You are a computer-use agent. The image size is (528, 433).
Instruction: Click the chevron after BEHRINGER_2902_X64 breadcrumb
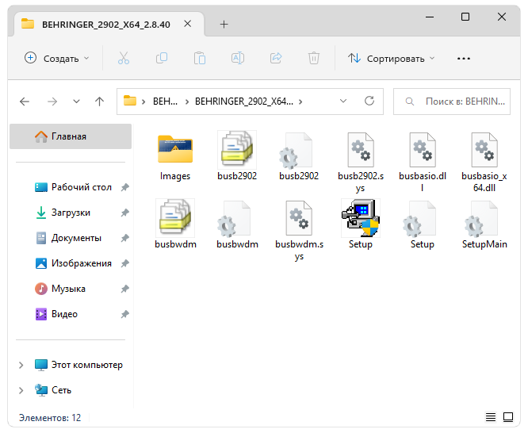[300, 102]
